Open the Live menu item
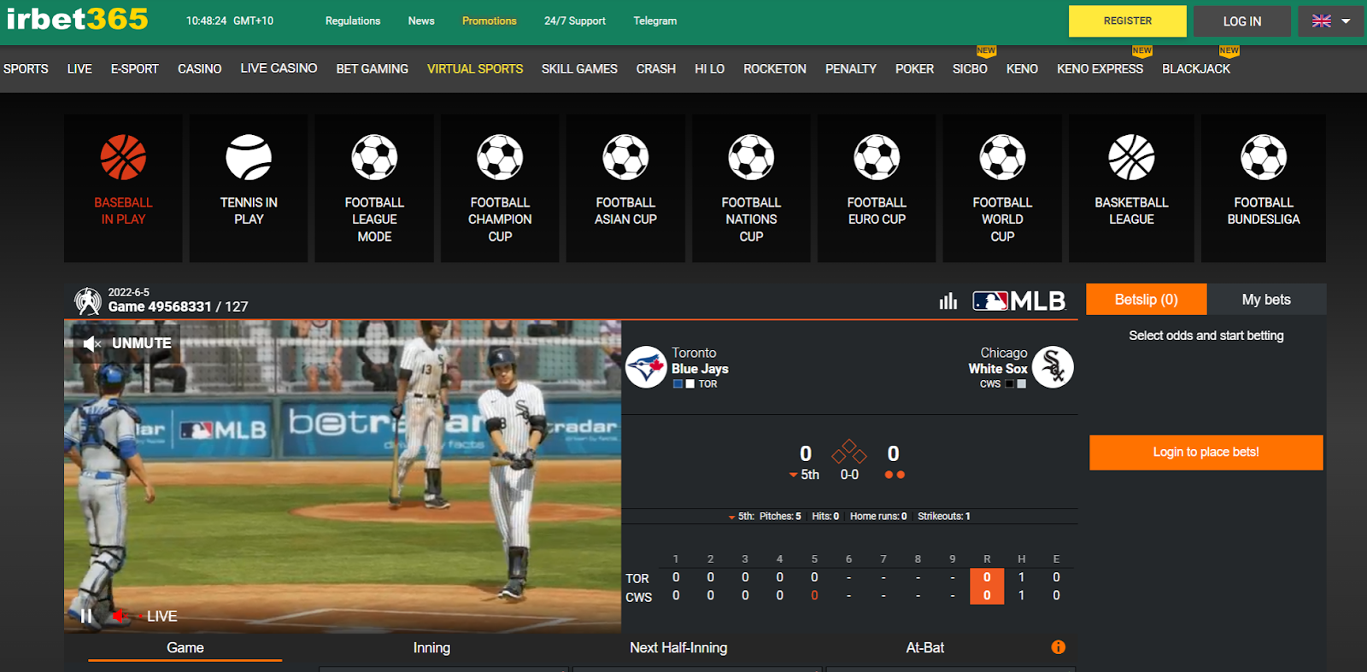 (x=79, y=68)
